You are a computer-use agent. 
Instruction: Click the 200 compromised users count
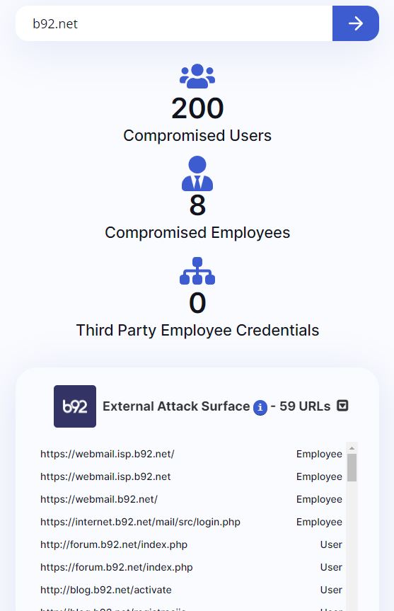click(197, 108)
